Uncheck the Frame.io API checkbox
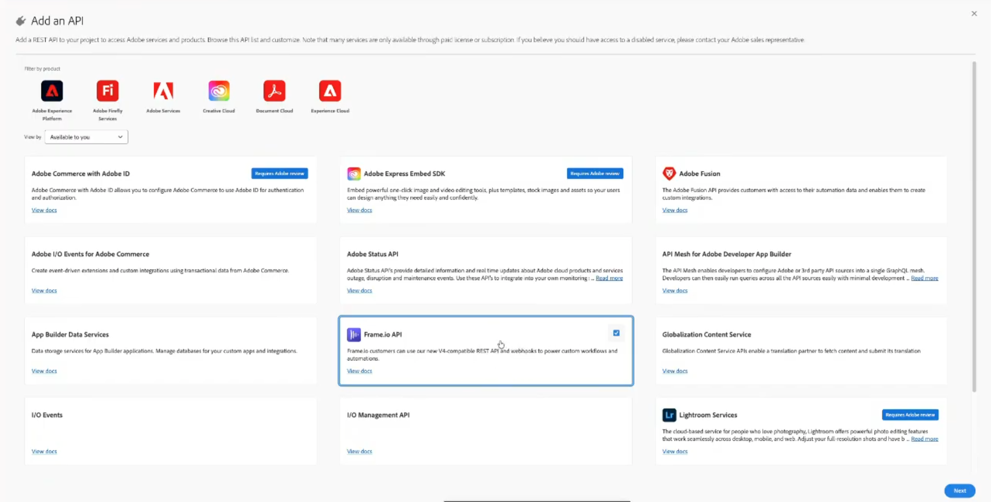This screenshot has height=502, width=991. (616, 333)
